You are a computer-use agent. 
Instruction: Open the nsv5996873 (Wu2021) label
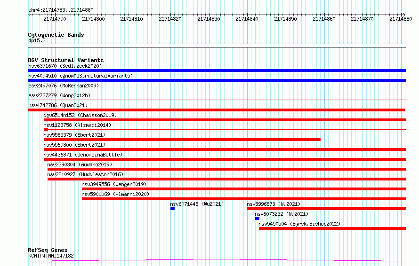tap(274, 204)
